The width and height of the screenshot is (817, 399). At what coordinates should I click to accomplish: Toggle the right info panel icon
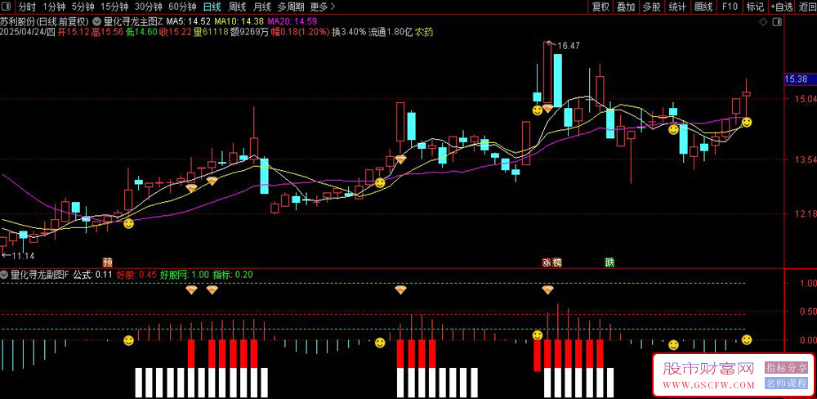777,22
